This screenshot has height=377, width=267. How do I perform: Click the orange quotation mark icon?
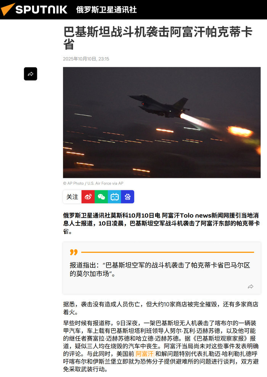coord(74,252)
